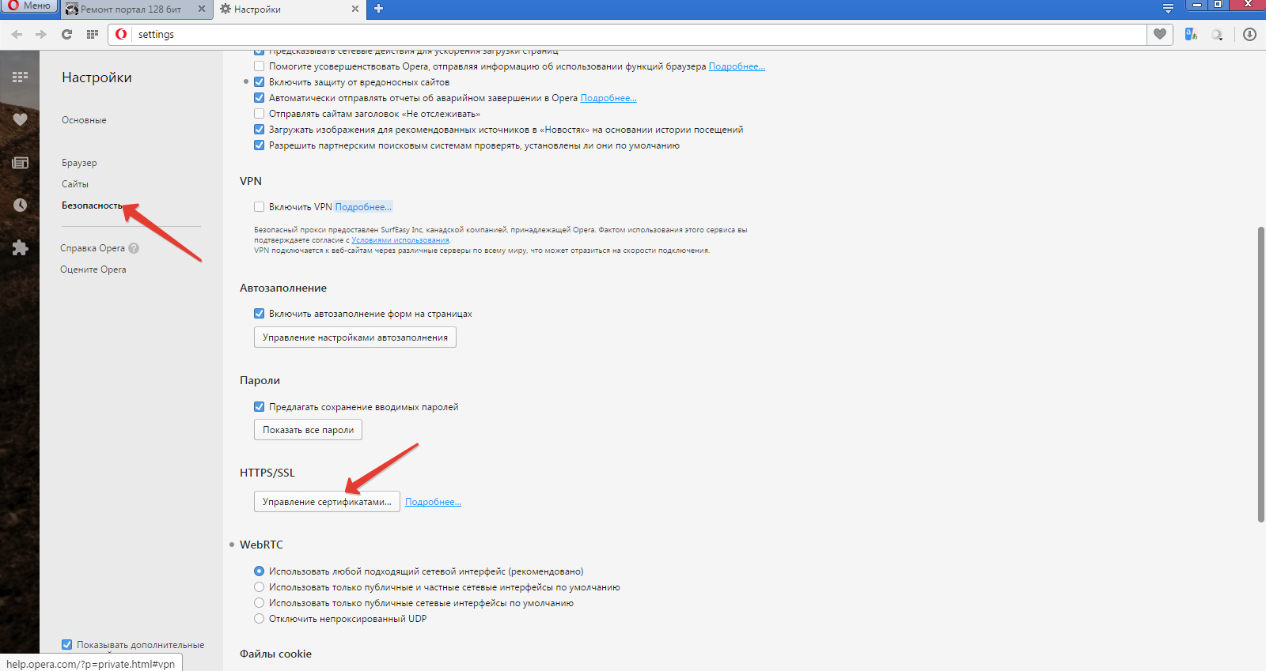This screenshot has width=1266, height=671.
Task: Open the translator extension icon
Action: click(x=1191, y=34)
